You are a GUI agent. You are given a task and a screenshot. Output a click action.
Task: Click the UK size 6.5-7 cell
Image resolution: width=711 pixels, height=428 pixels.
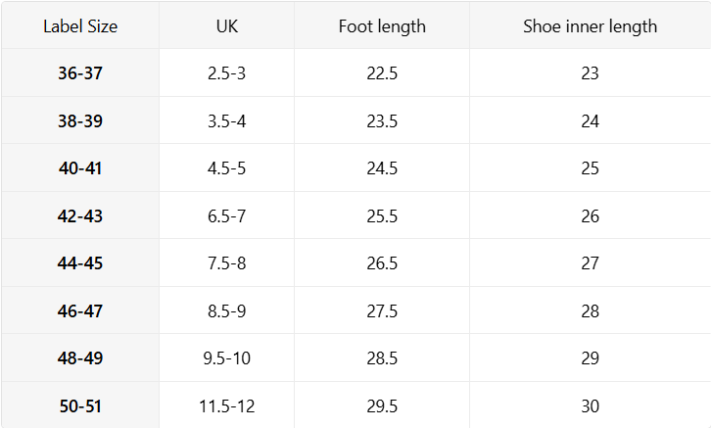tap(226, 216)
